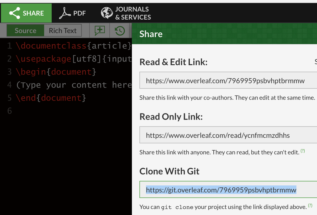The height and width of the screenshot is (215, 317).
Task: Open help link beside git clone description
Action: [310, 205]
